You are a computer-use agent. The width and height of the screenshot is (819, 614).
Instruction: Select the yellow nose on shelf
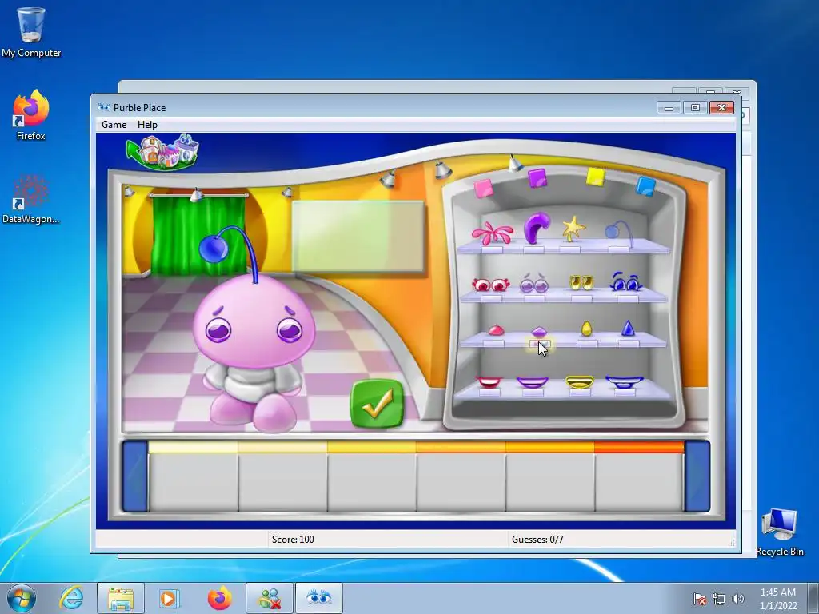586,329
